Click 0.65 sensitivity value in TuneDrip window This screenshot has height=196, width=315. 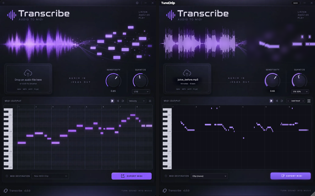click(272, 91)
